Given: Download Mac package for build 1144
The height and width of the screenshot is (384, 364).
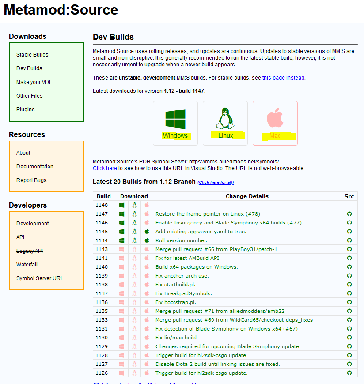Looking at the screenshot, I should point(147,240).
